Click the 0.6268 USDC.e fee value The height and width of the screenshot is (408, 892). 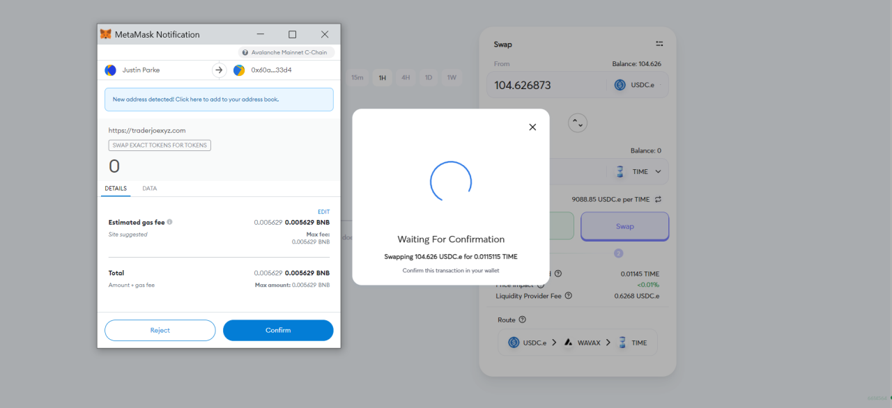tap(637, 296)
